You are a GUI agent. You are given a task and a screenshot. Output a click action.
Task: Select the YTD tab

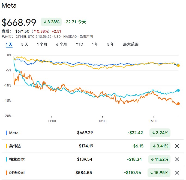tap(79, 44)
